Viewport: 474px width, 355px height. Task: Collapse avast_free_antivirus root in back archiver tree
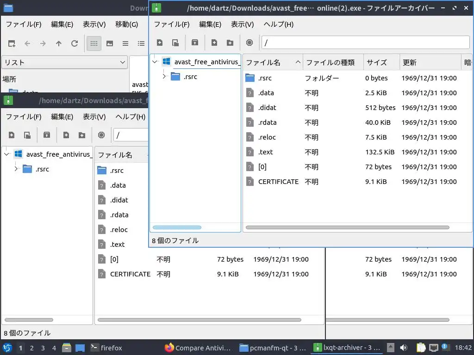point(6,154)
